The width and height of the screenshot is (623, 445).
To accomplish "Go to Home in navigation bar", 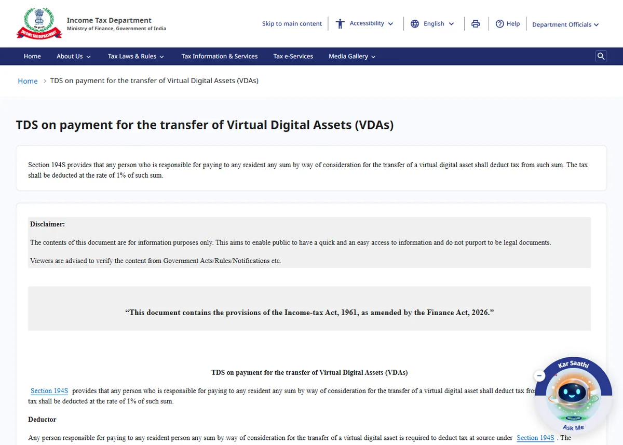I will tap(32, 56).
